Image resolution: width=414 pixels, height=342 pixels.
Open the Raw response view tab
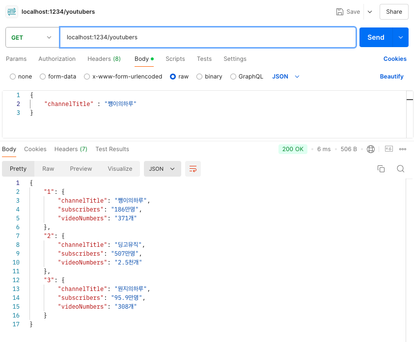coord(48,169)
